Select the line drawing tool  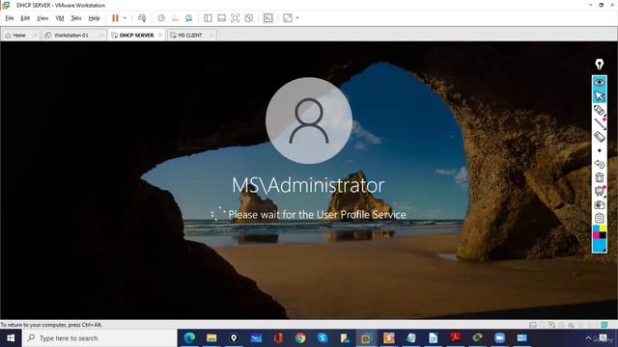pos(599,124)
